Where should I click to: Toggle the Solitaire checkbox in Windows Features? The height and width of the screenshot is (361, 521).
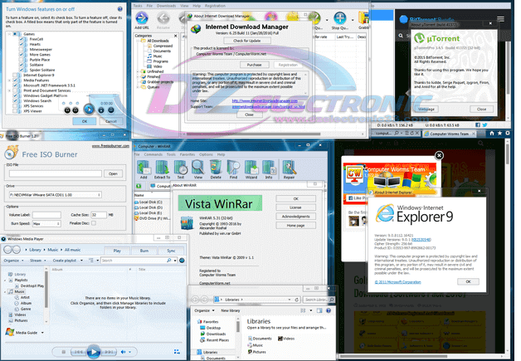(x=21, y=65)
